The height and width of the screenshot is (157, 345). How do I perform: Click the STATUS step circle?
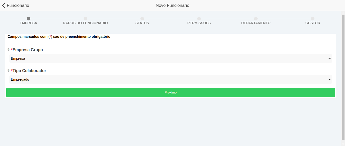click(x=142, y=19)
